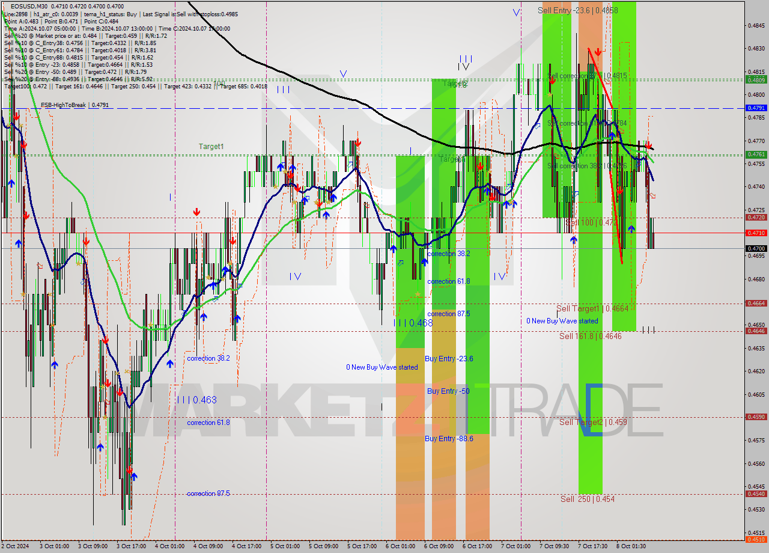The height and width of the screenshot is (553, 769).
Task: Click the 'I I I 0.468' wave label
Action: point(413,323)
